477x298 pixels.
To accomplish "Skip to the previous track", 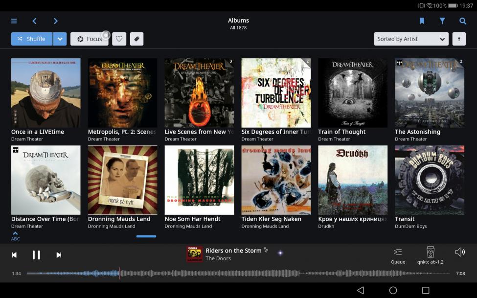I will pyautogui.click(x=14, y=255).
